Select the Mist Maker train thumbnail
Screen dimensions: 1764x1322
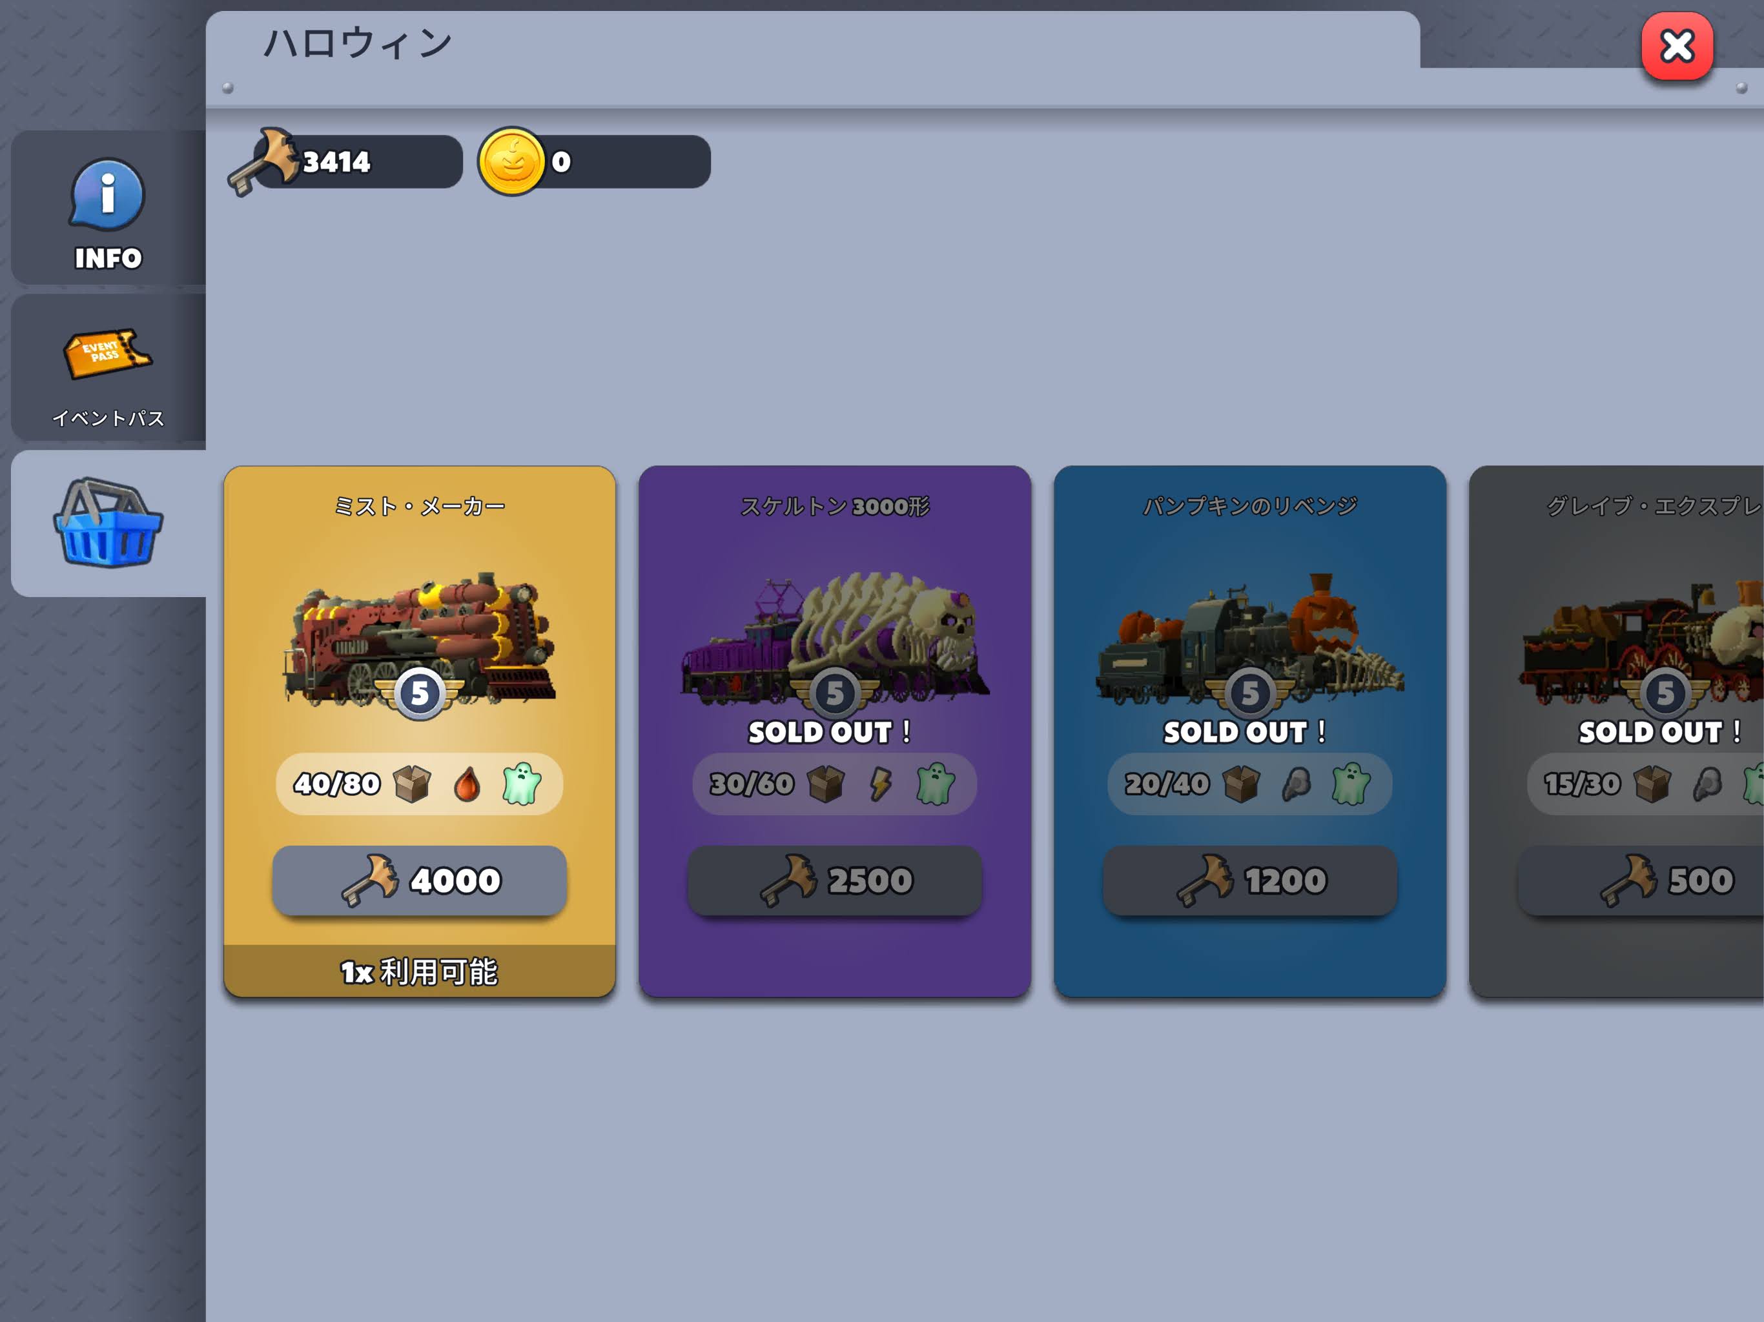(420, 636)
